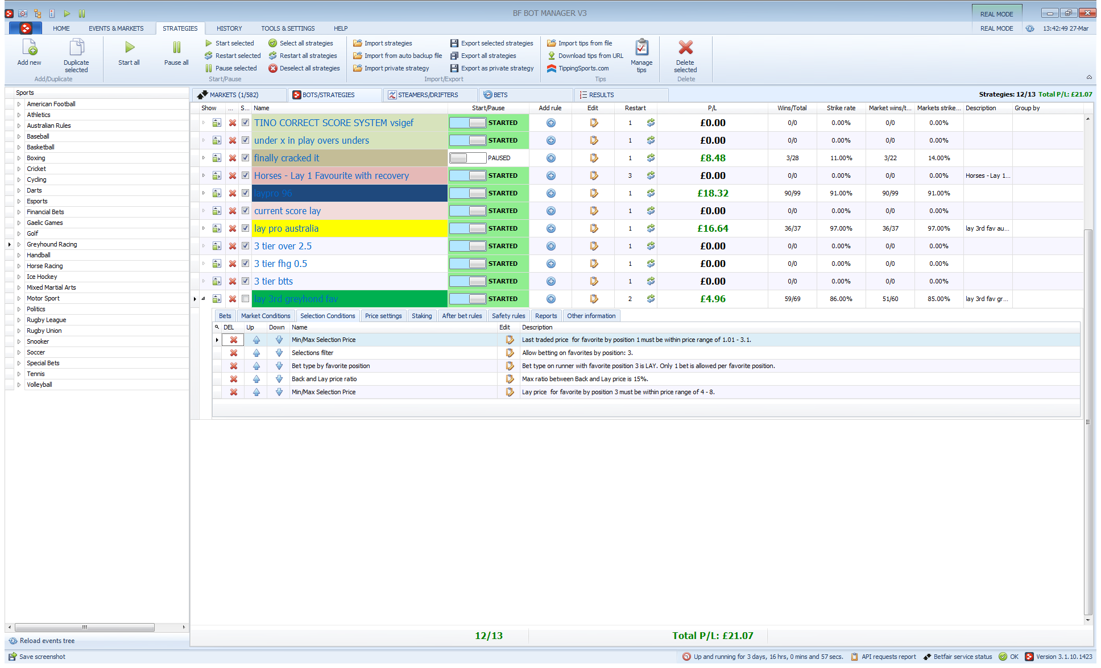
Task: Sort by the P/L column header
Action: point(712,108)
